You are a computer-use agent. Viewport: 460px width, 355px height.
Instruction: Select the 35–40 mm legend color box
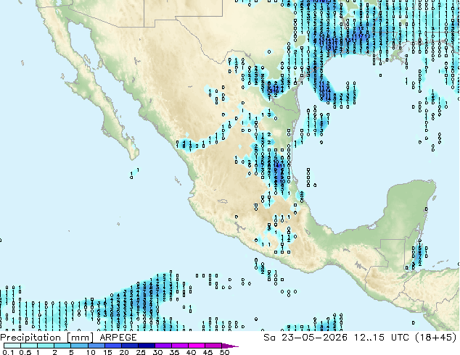(x=180, y=346)
